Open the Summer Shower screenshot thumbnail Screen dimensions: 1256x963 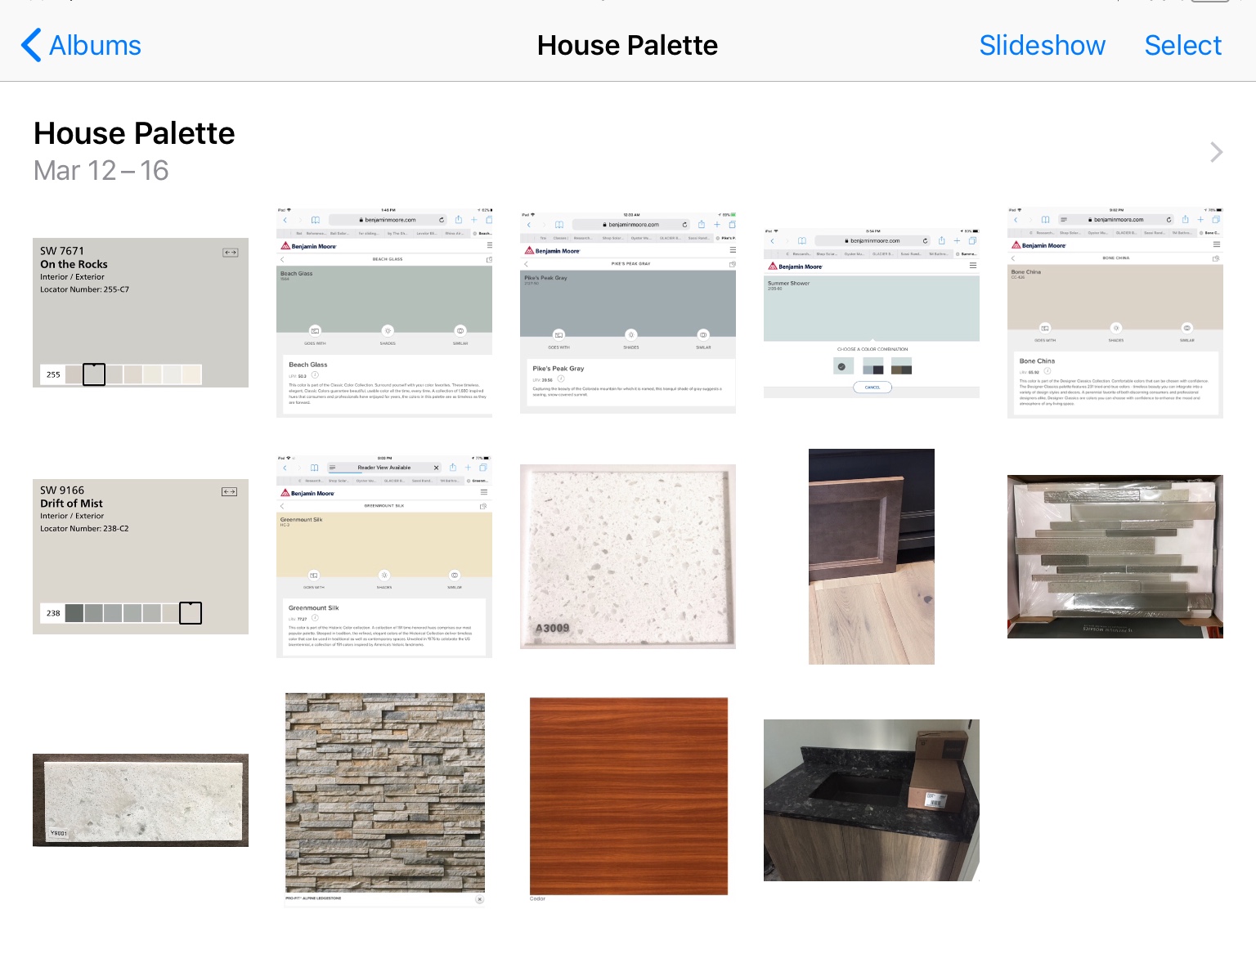click(x=871, y=312)
